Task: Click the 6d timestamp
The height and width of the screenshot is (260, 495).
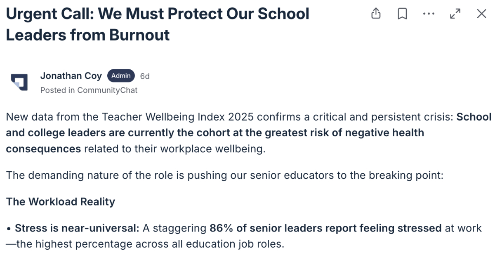Action: coord(145,76)
